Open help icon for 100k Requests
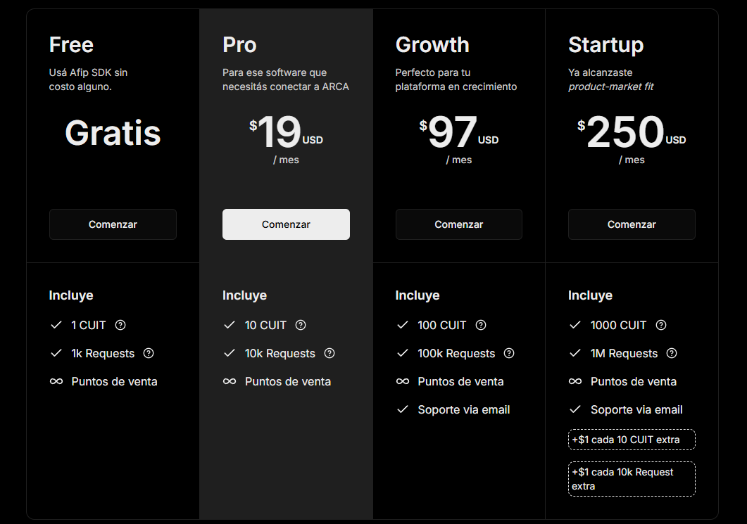747x524 pixels. pos(509,353)
